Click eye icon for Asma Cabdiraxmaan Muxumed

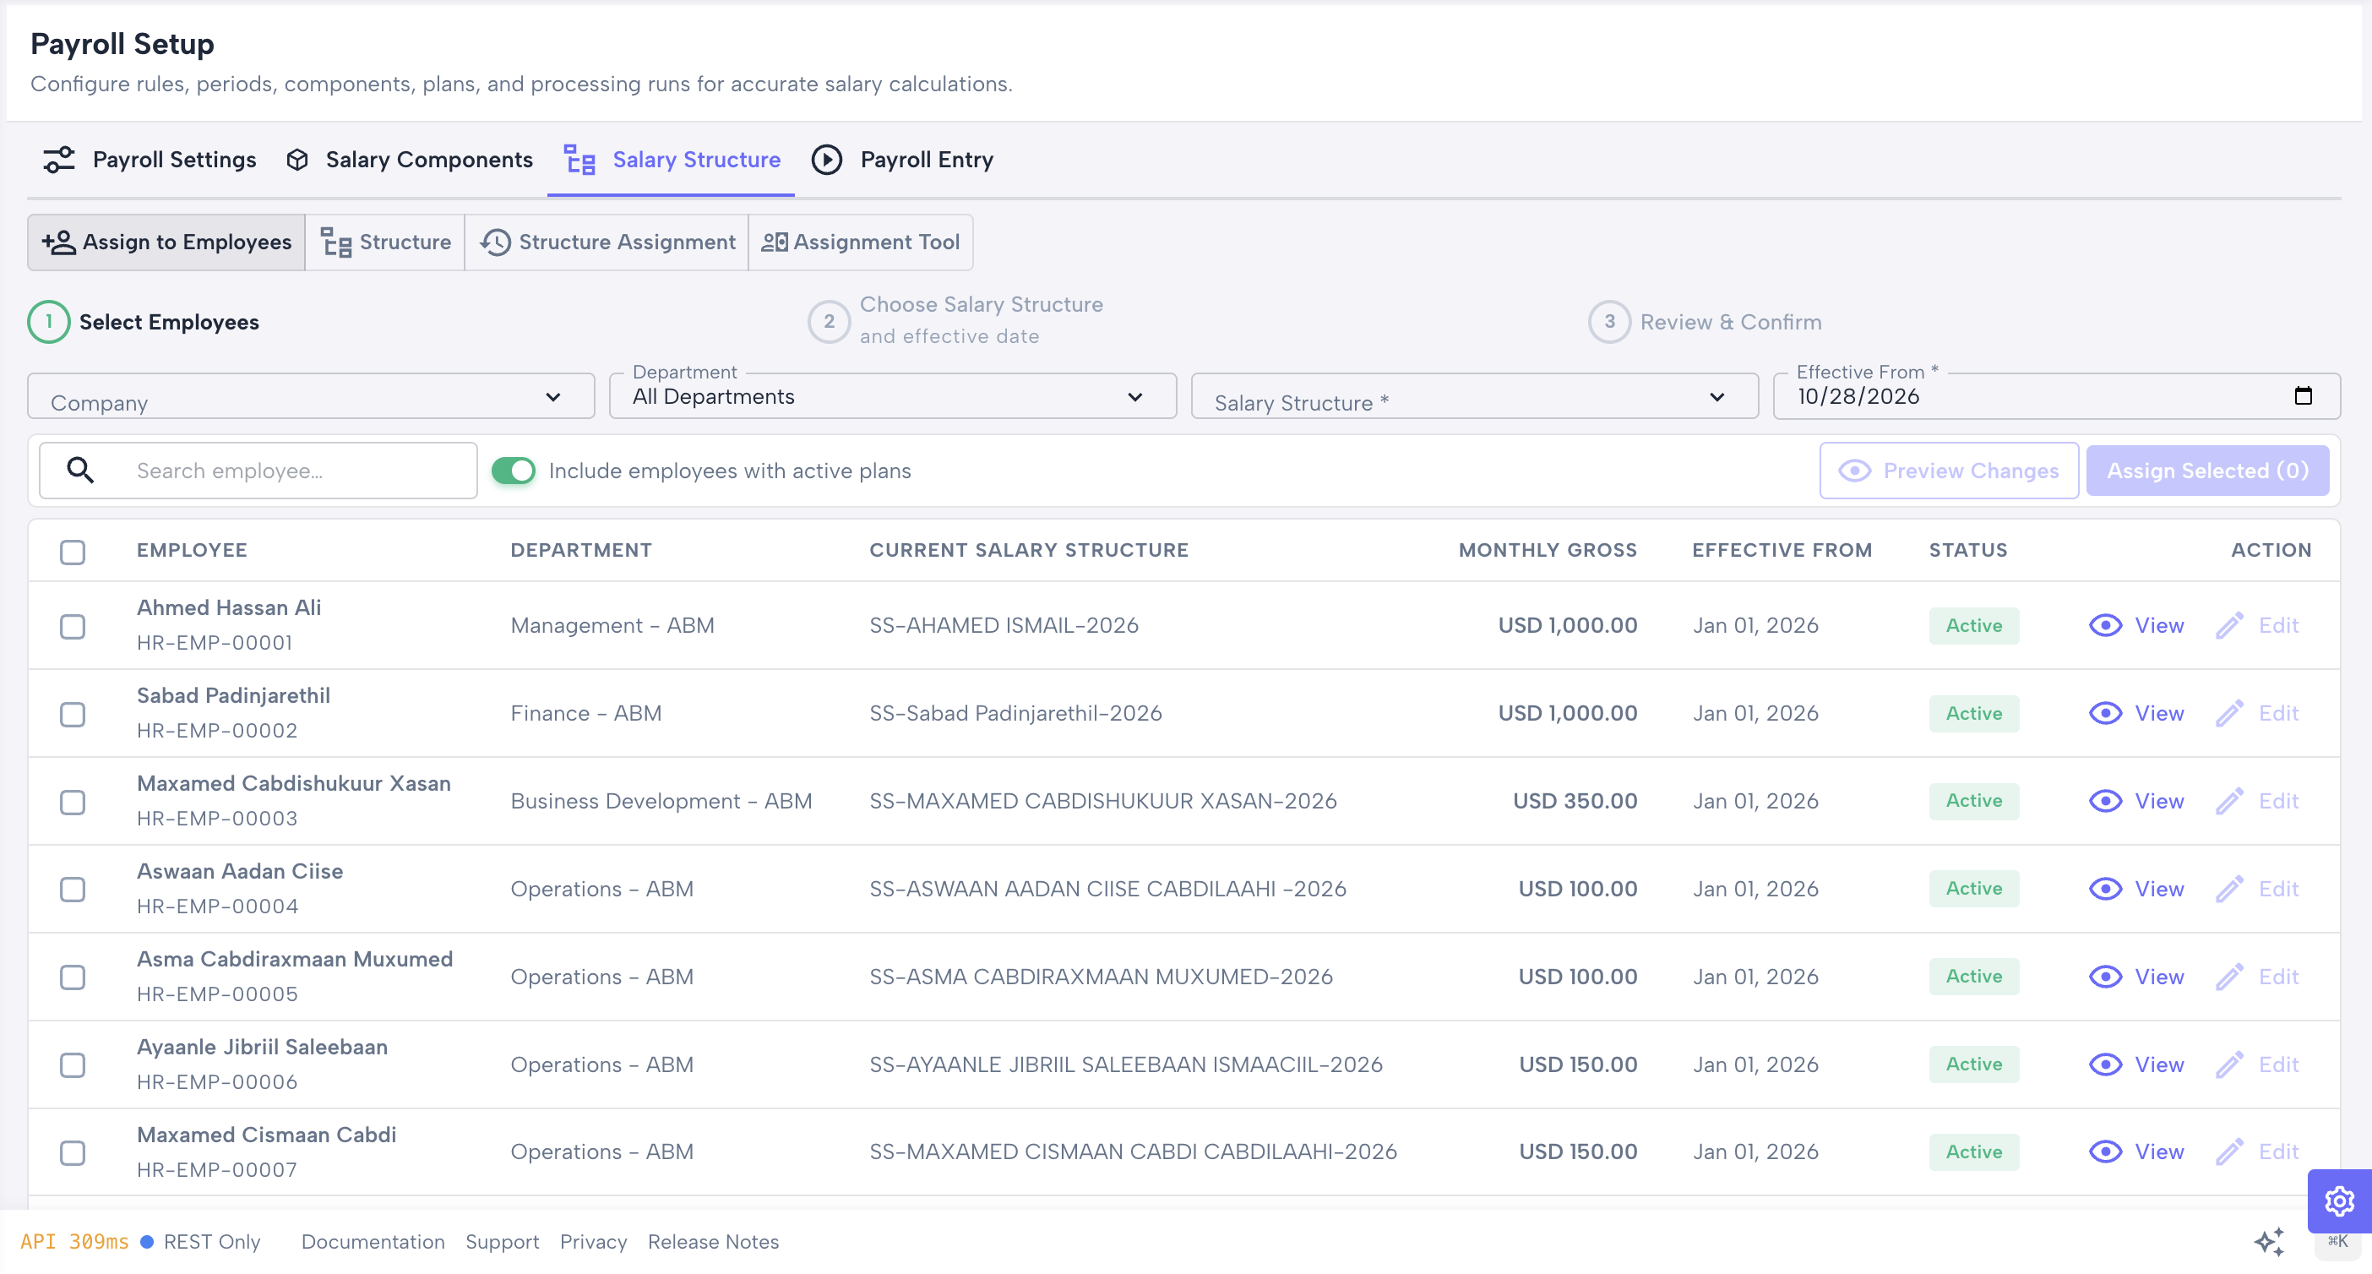click(2105, 977)
